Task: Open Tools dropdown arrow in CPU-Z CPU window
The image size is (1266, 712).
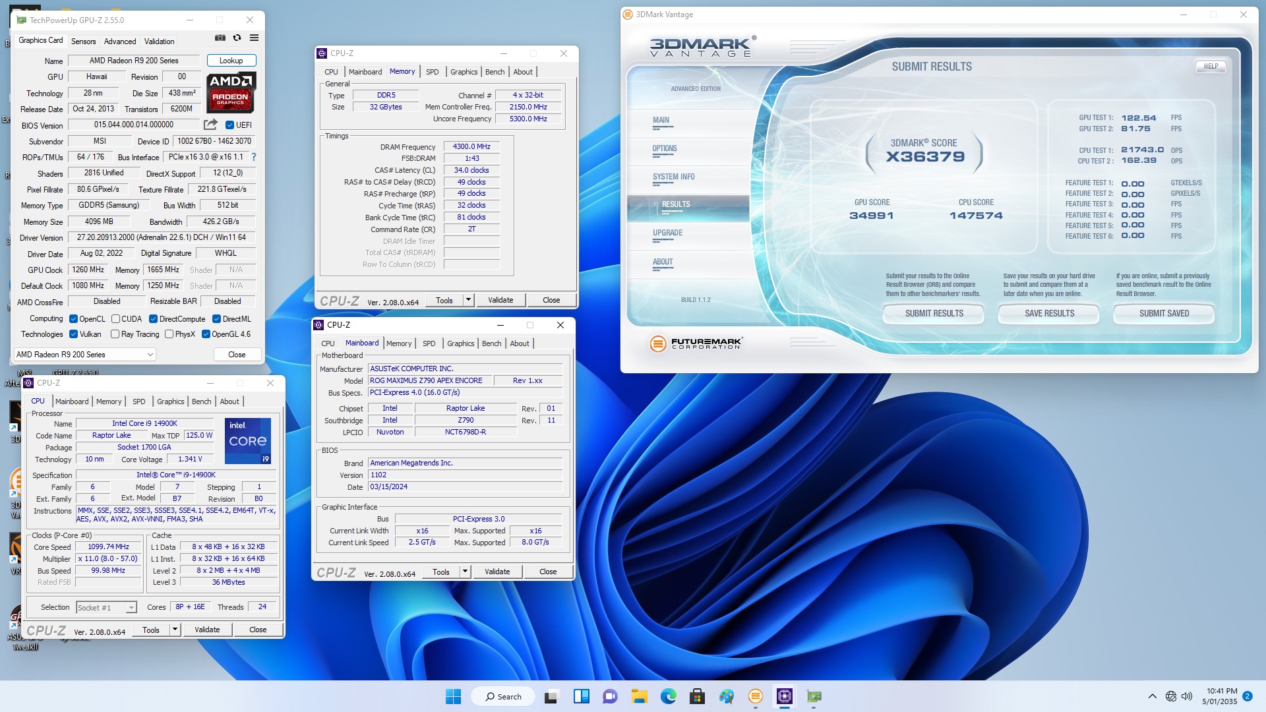Action: coord(175,630)
